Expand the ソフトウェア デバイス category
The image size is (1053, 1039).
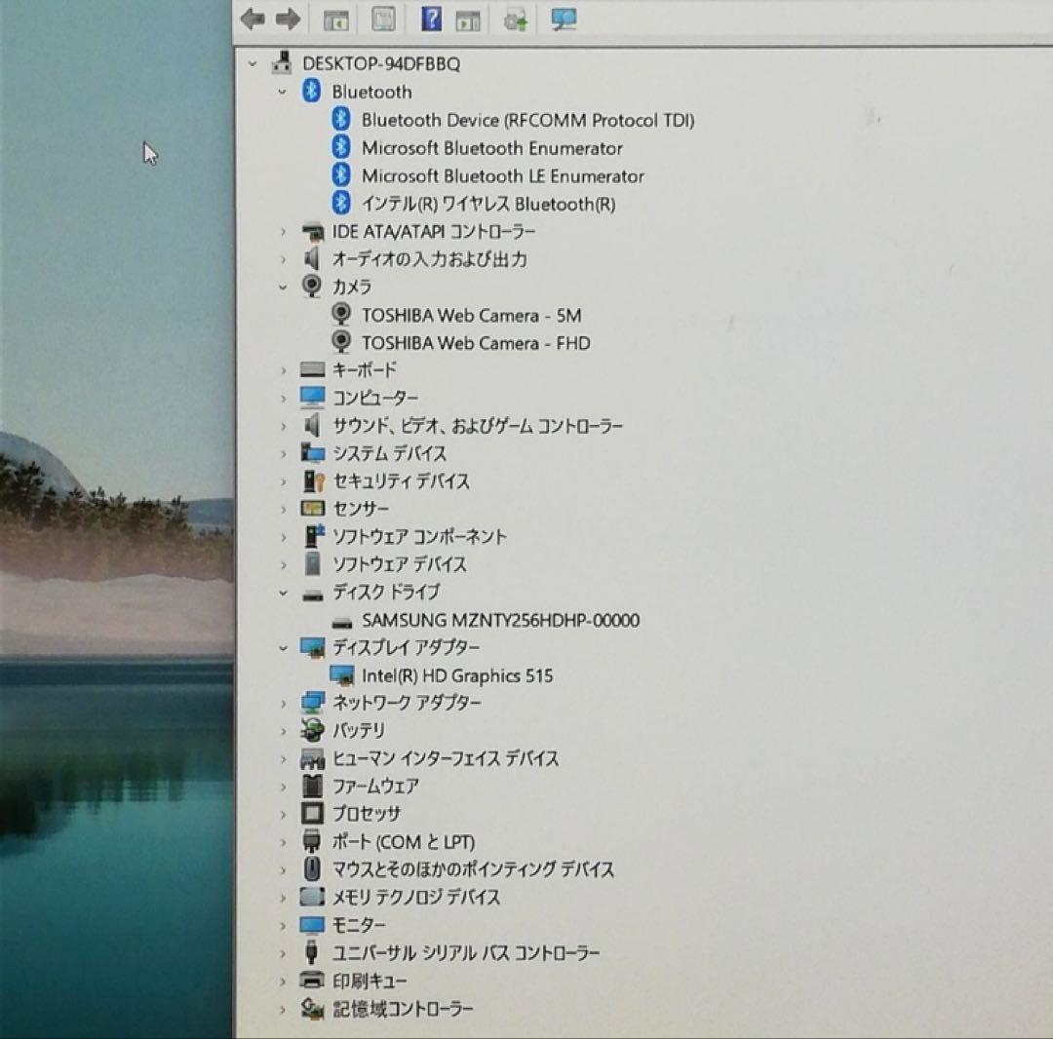point(283,564)
